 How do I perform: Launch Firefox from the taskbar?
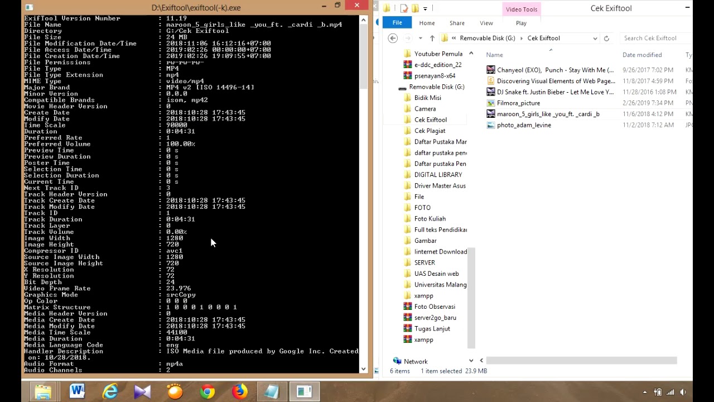click(240, 392)
